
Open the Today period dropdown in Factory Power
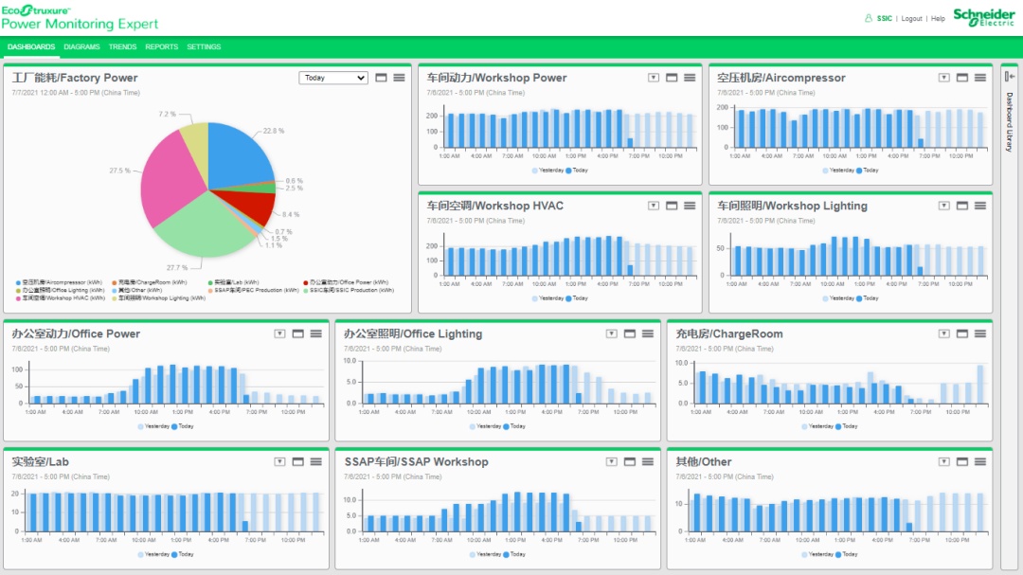tap(333, 78)
